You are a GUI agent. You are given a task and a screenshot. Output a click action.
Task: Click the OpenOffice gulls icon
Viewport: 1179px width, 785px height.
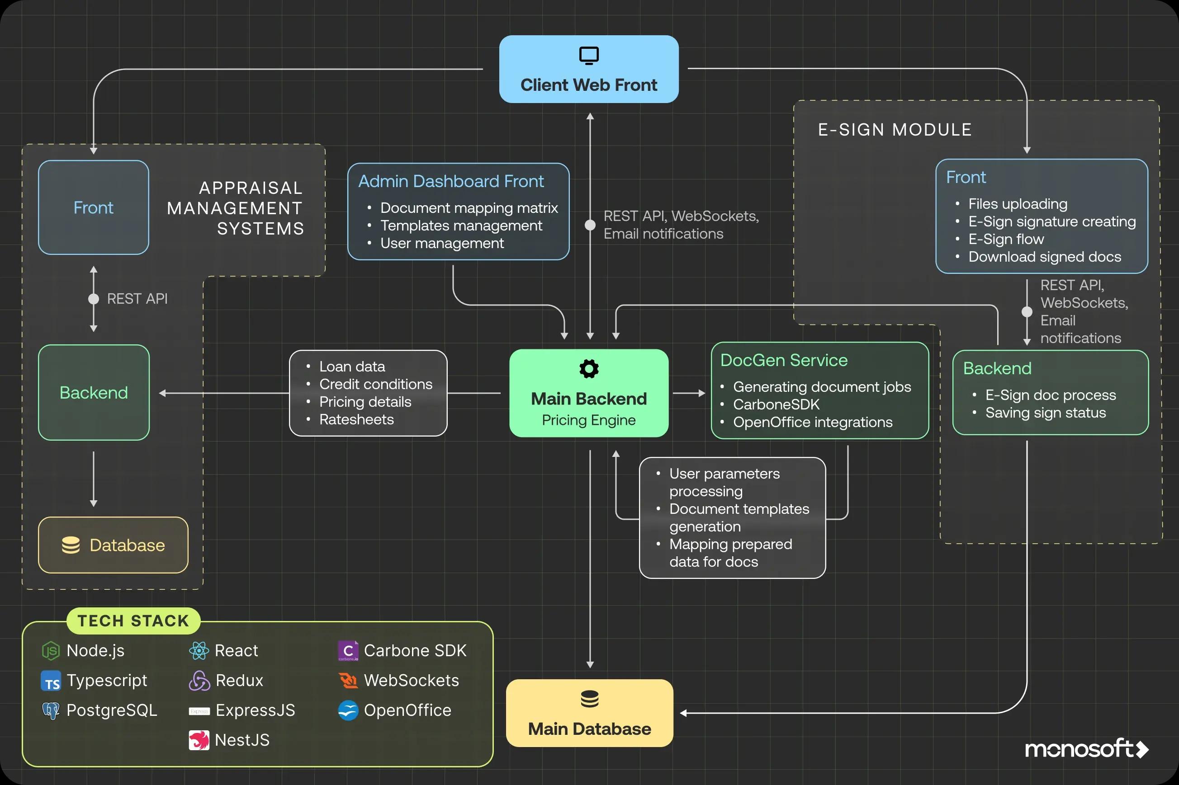[x=348, y=710]
